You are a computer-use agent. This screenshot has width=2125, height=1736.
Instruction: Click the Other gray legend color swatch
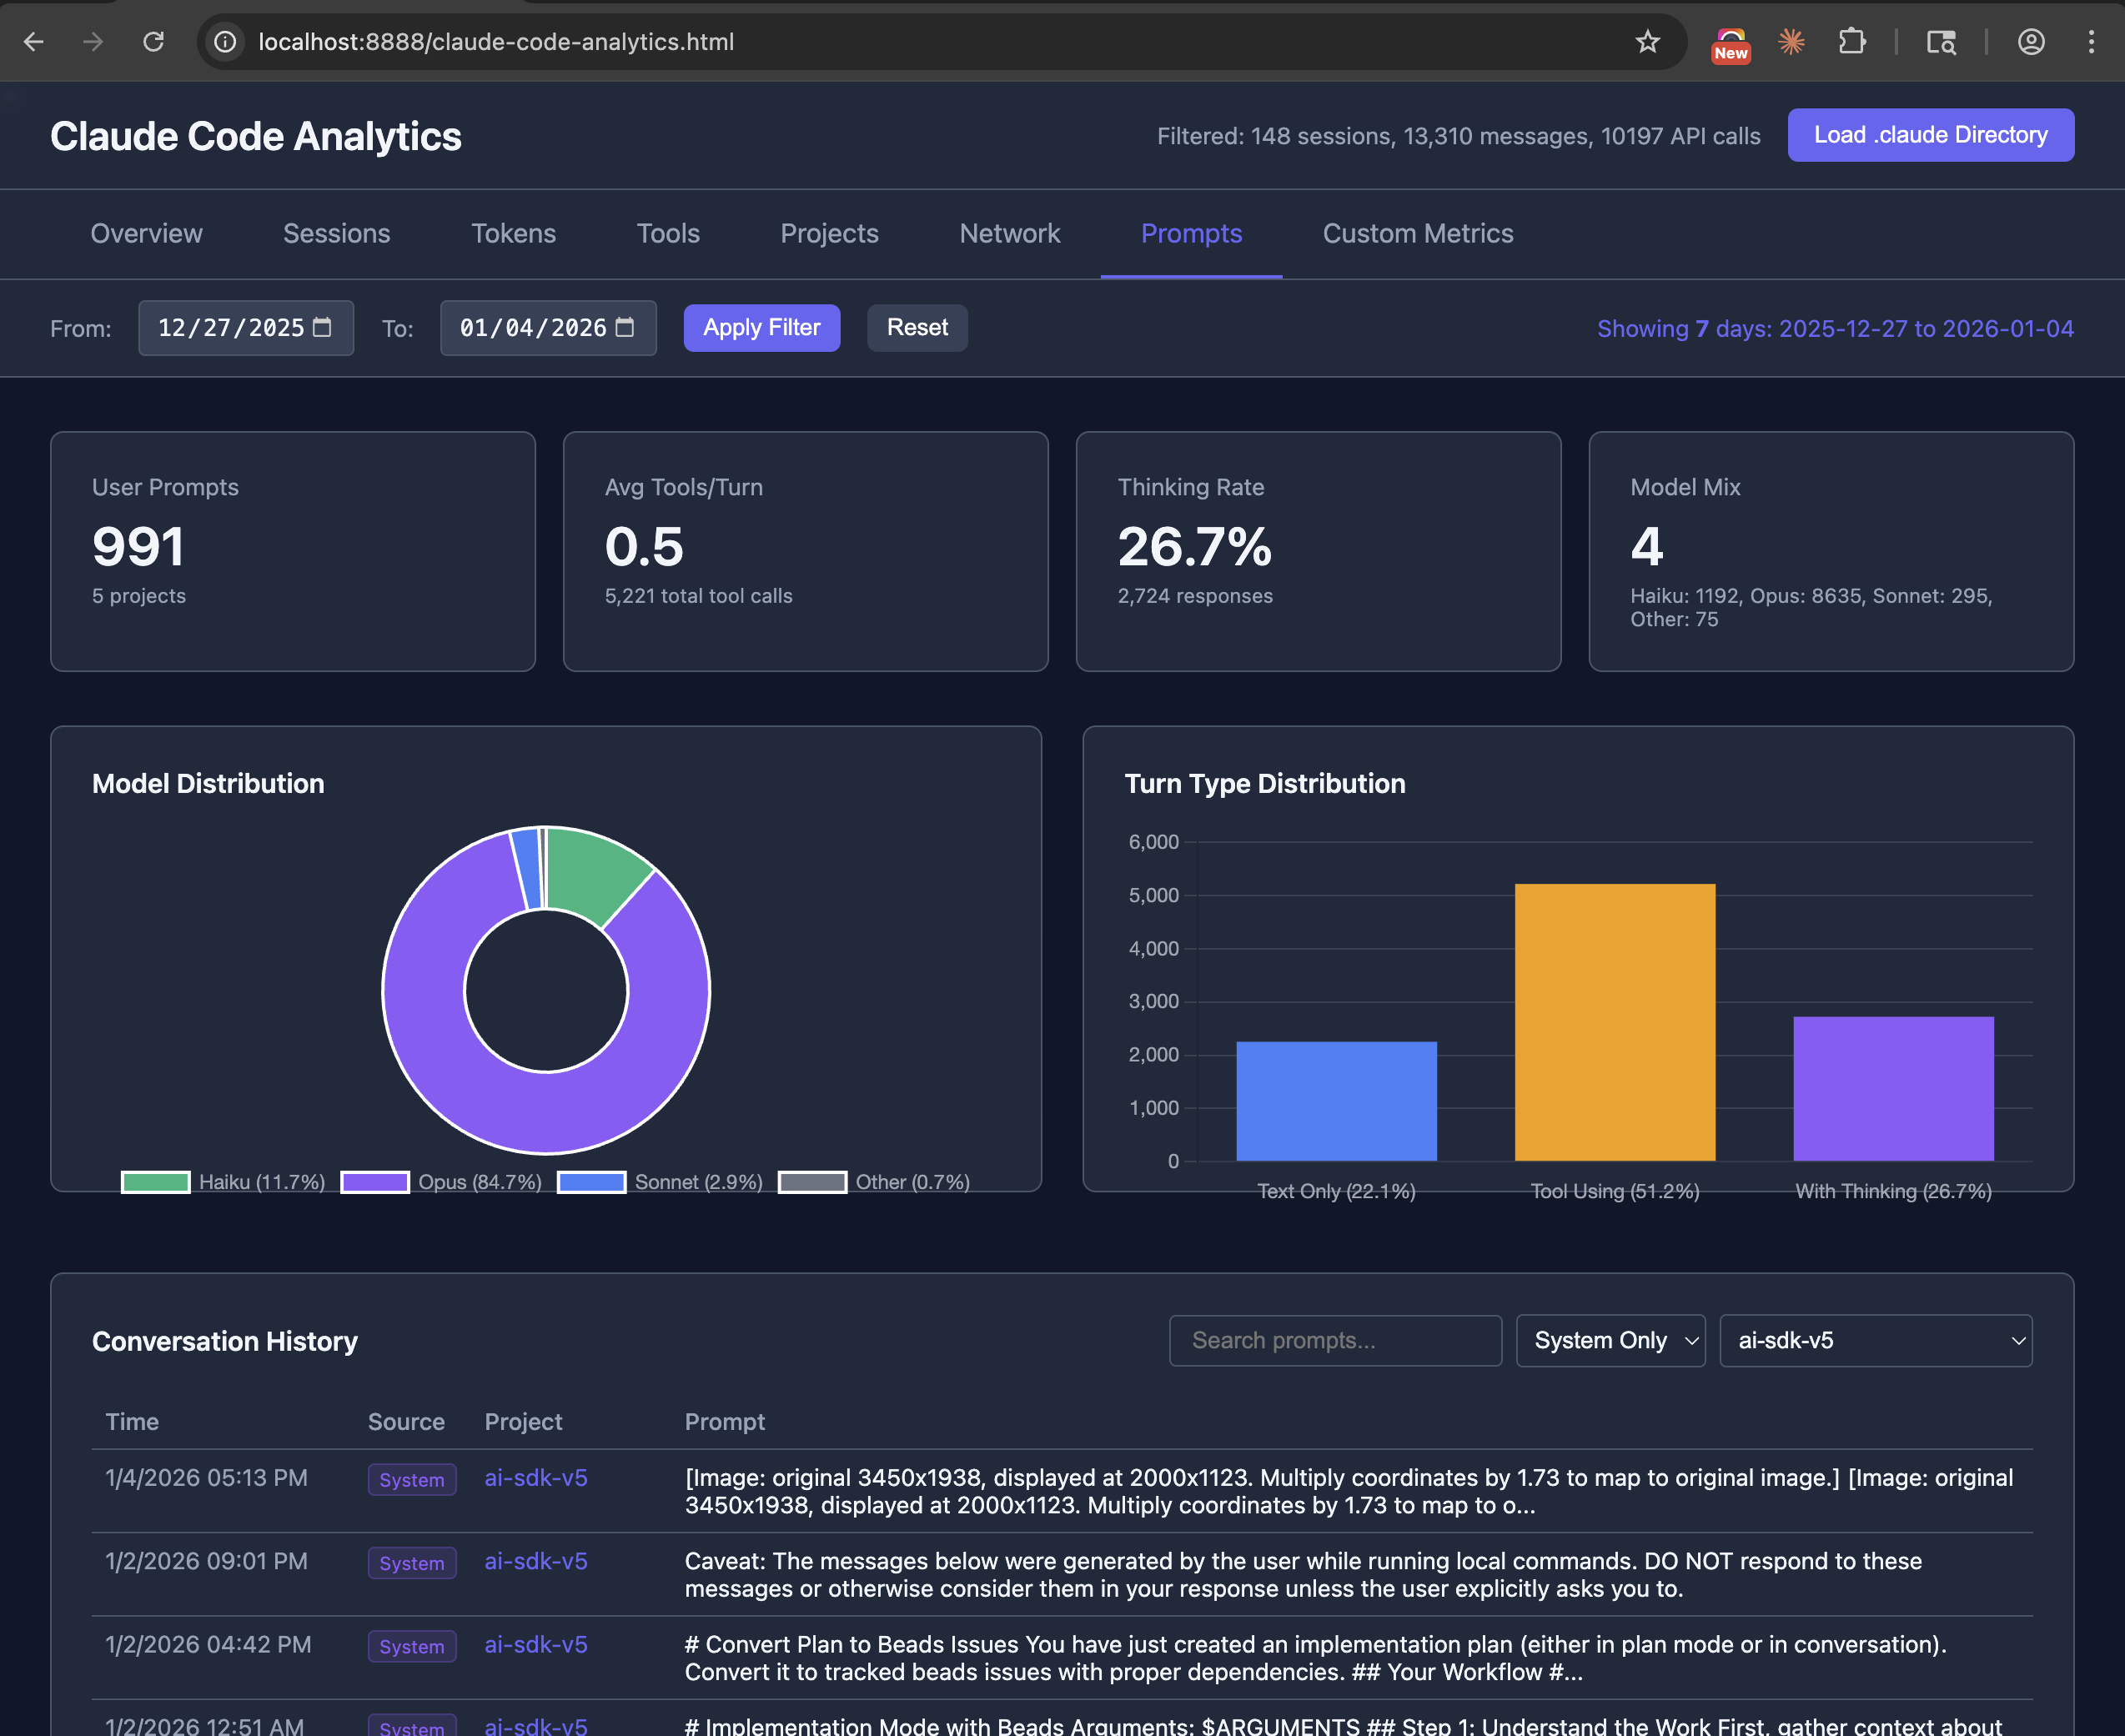tap(812, 1182)
